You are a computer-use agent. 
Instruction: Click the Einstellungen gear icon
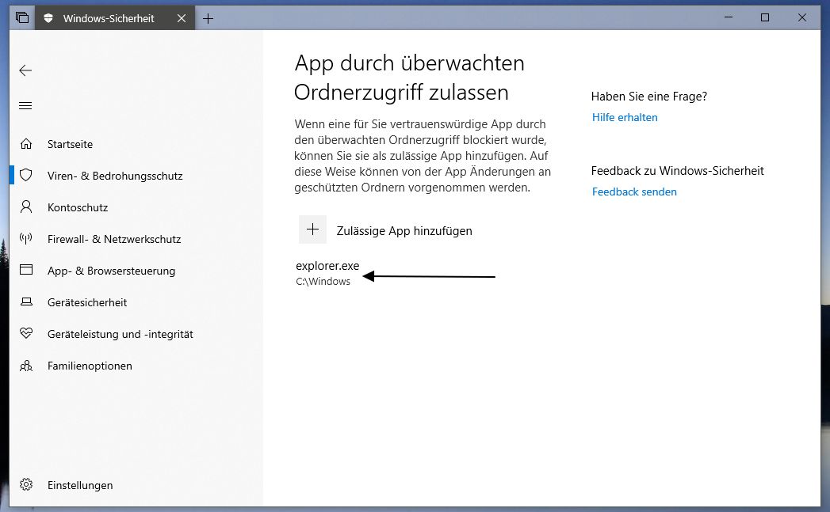pos(26,484)
